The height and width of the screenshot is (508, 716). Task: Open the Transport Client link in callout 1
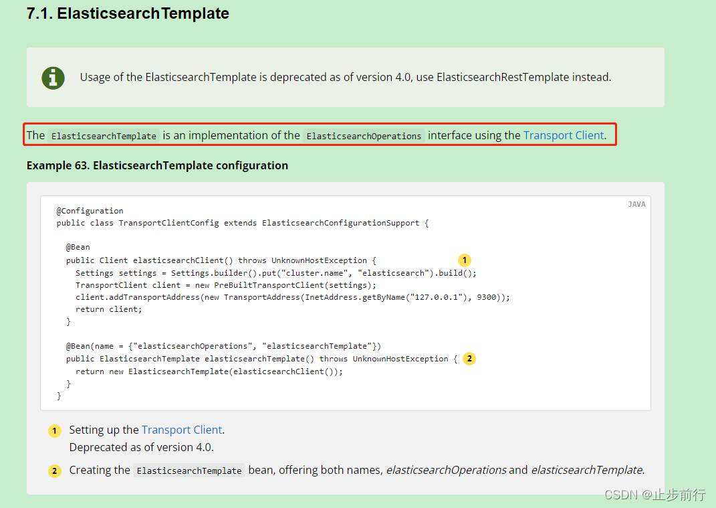click(x=182, y=430)
